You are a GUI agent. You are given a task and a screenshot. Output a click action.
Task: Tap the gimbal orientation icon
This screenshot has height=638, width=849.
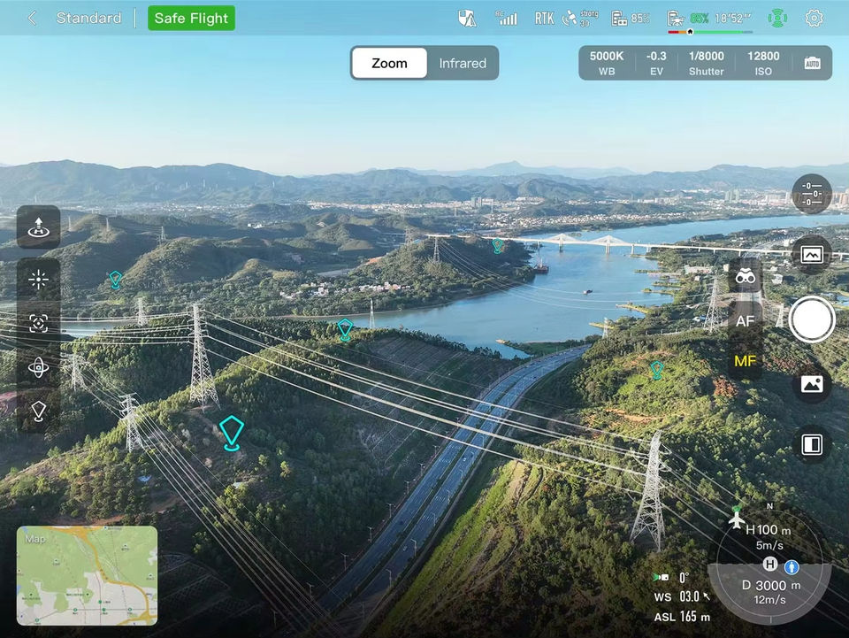[38, 367]
